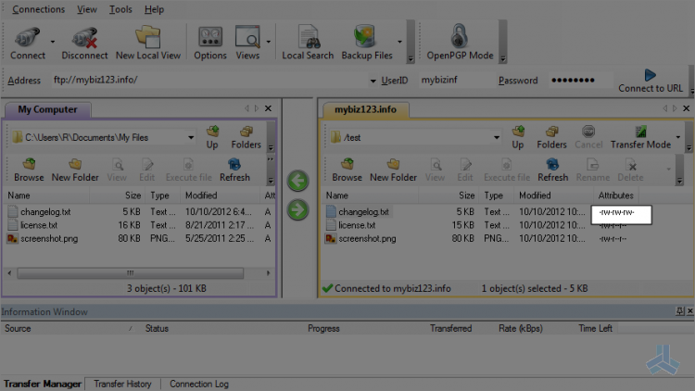The height and width of the screenshot is (391, 695).
Task: Open a New Local View
Action: [148, 43]
